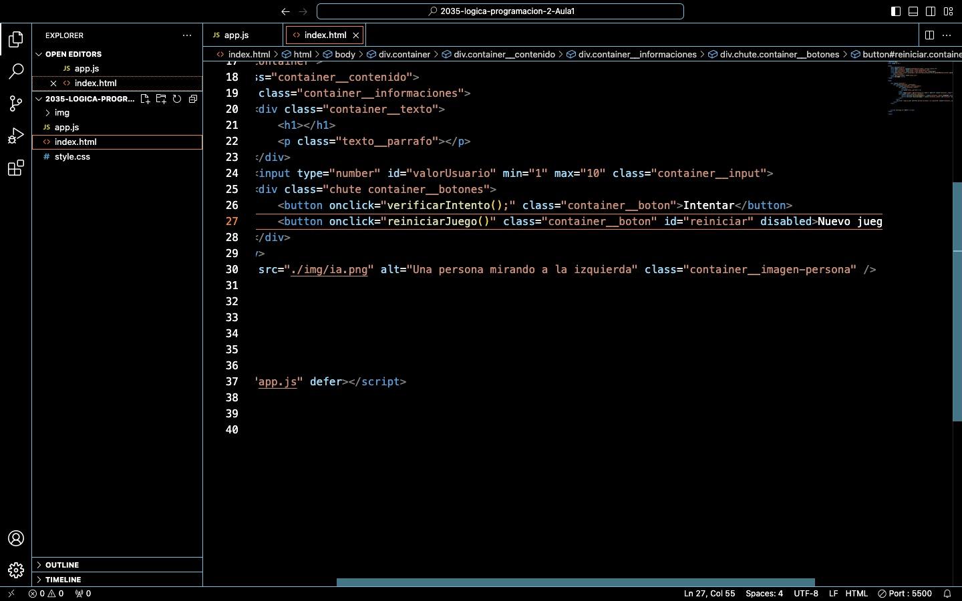This screenshot has height=601, width=962.
Task: Open remote window indicator in status bar
Action: [11, 594]
